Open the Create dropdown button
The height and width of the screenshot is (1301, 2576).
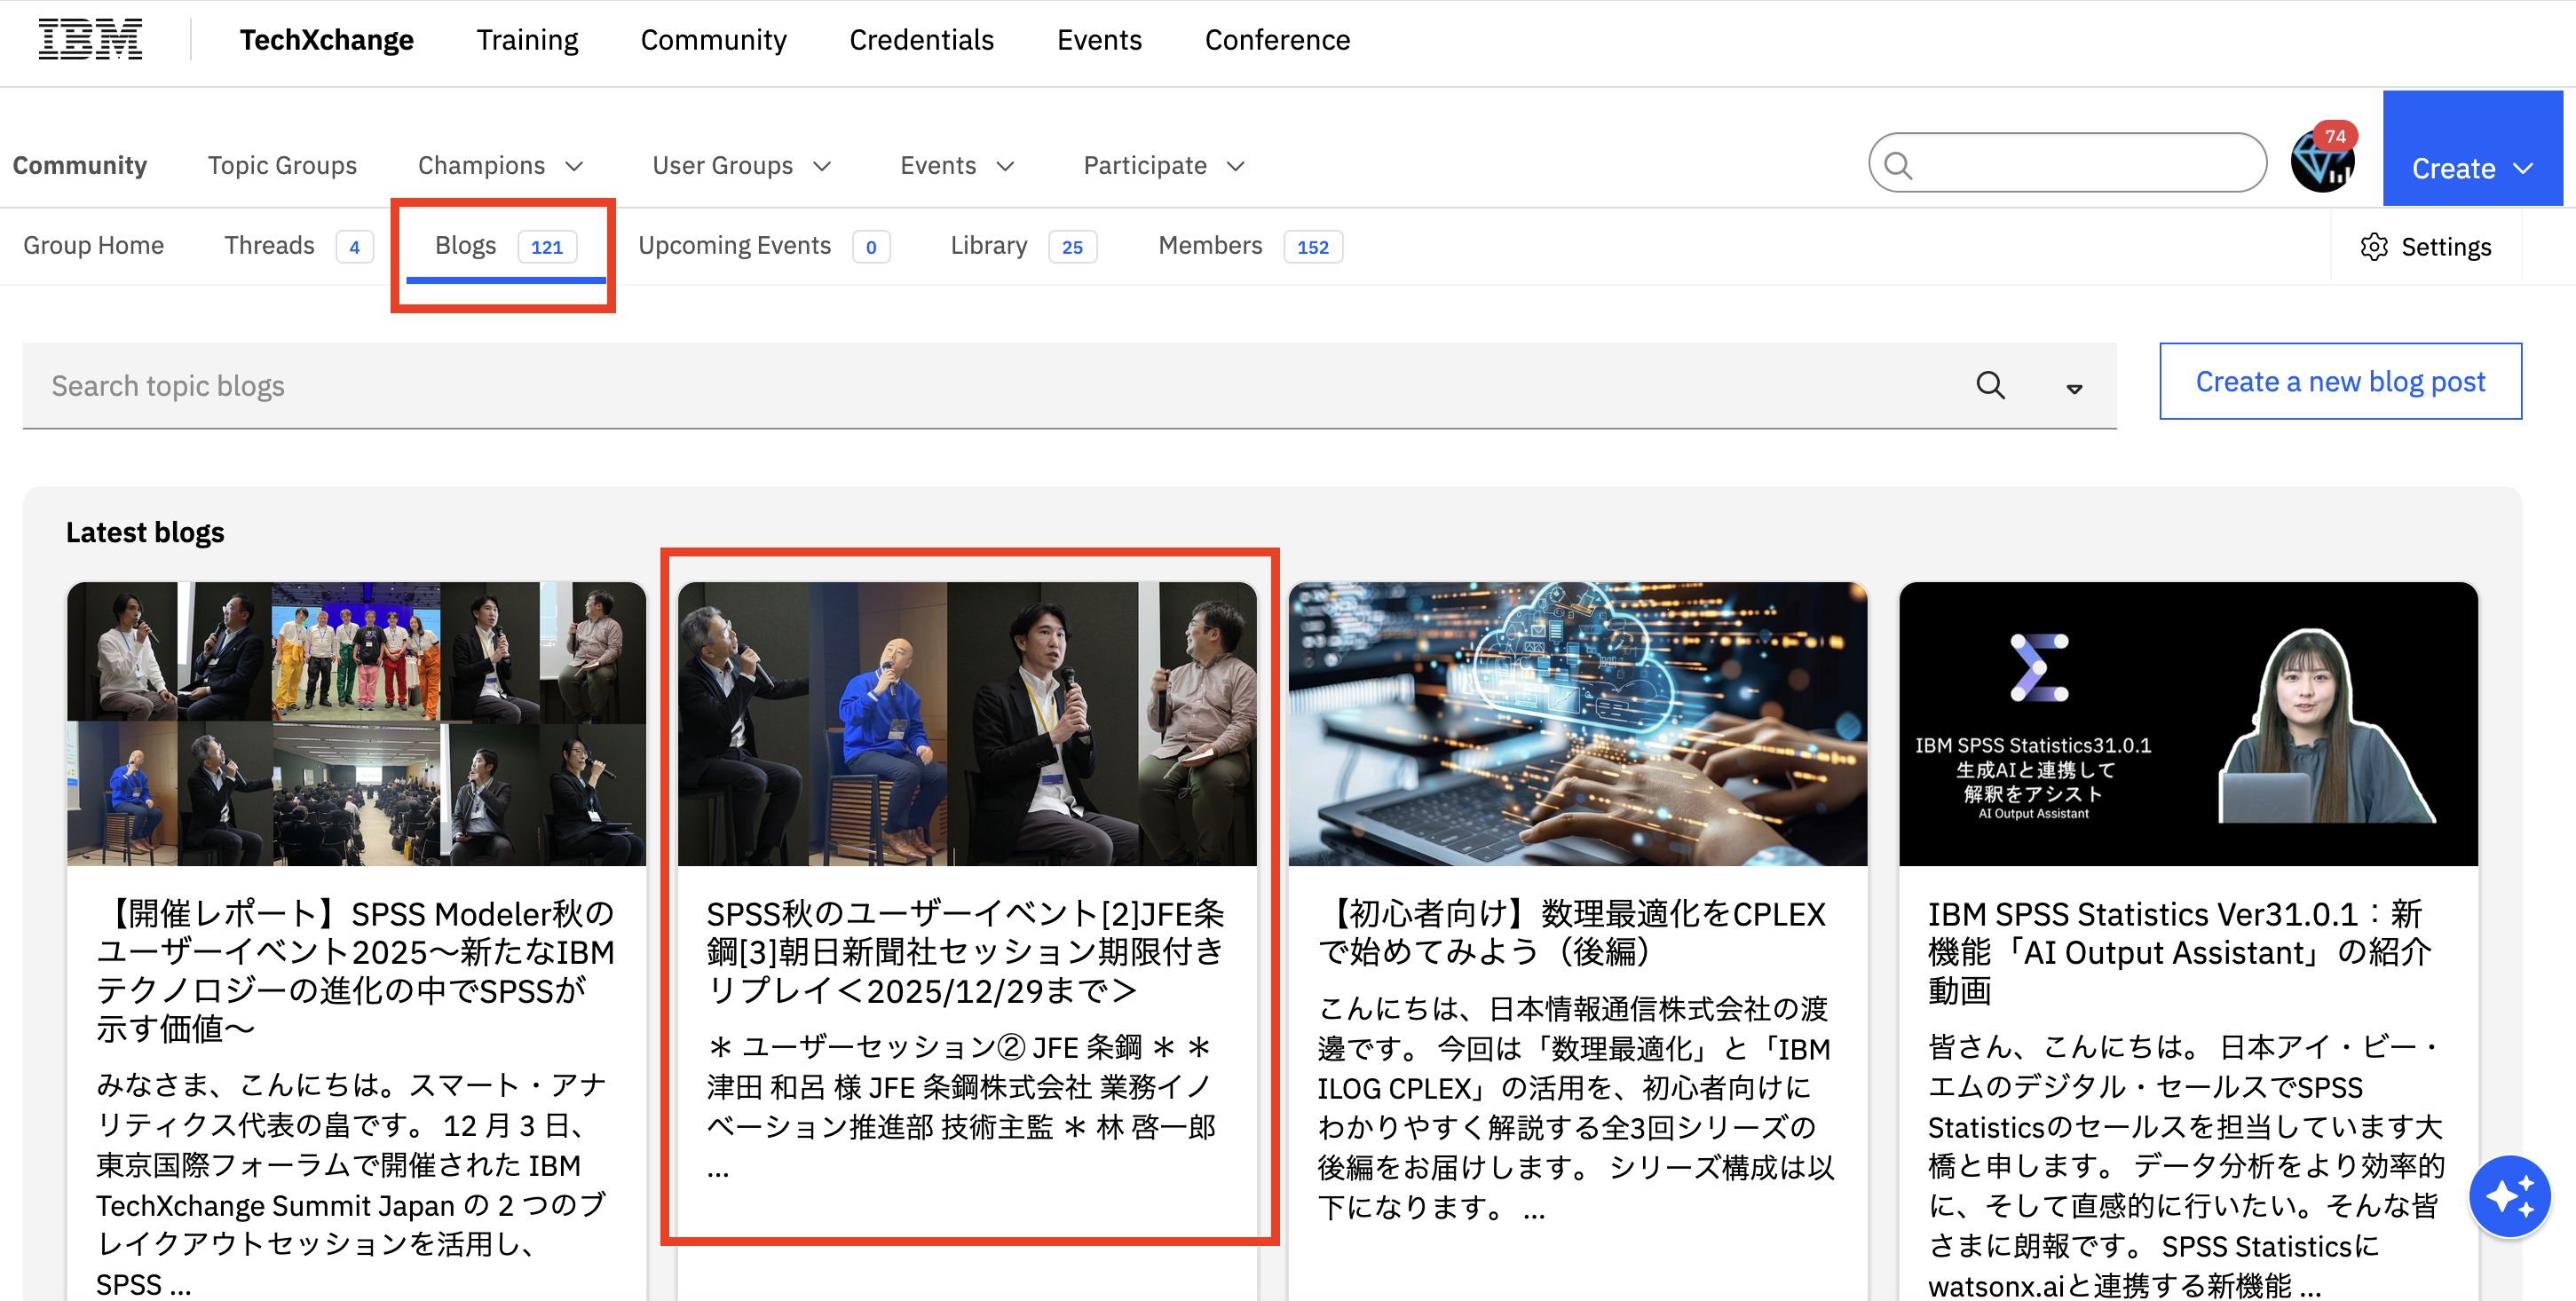click(2471, 168)
